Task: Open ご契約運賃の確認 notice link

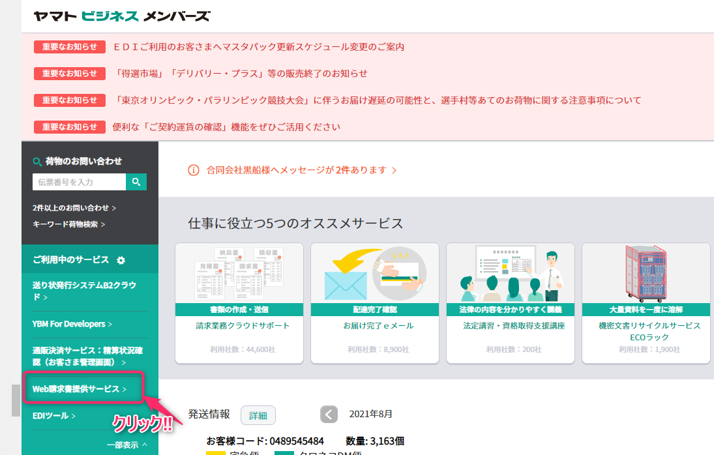Action: [x=226, y=127]
